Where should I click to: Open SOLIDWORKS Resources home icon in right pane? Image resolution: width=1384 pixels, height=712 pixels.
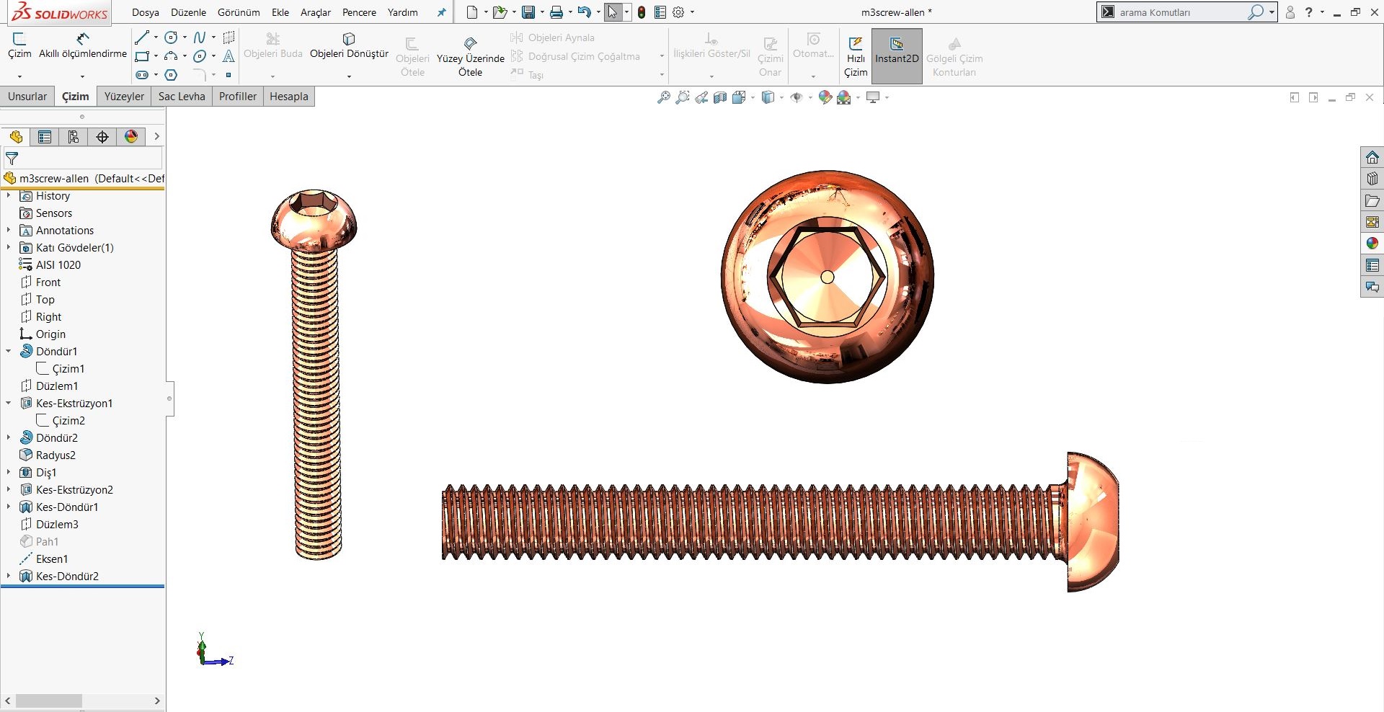click(x=1372, y=157)
